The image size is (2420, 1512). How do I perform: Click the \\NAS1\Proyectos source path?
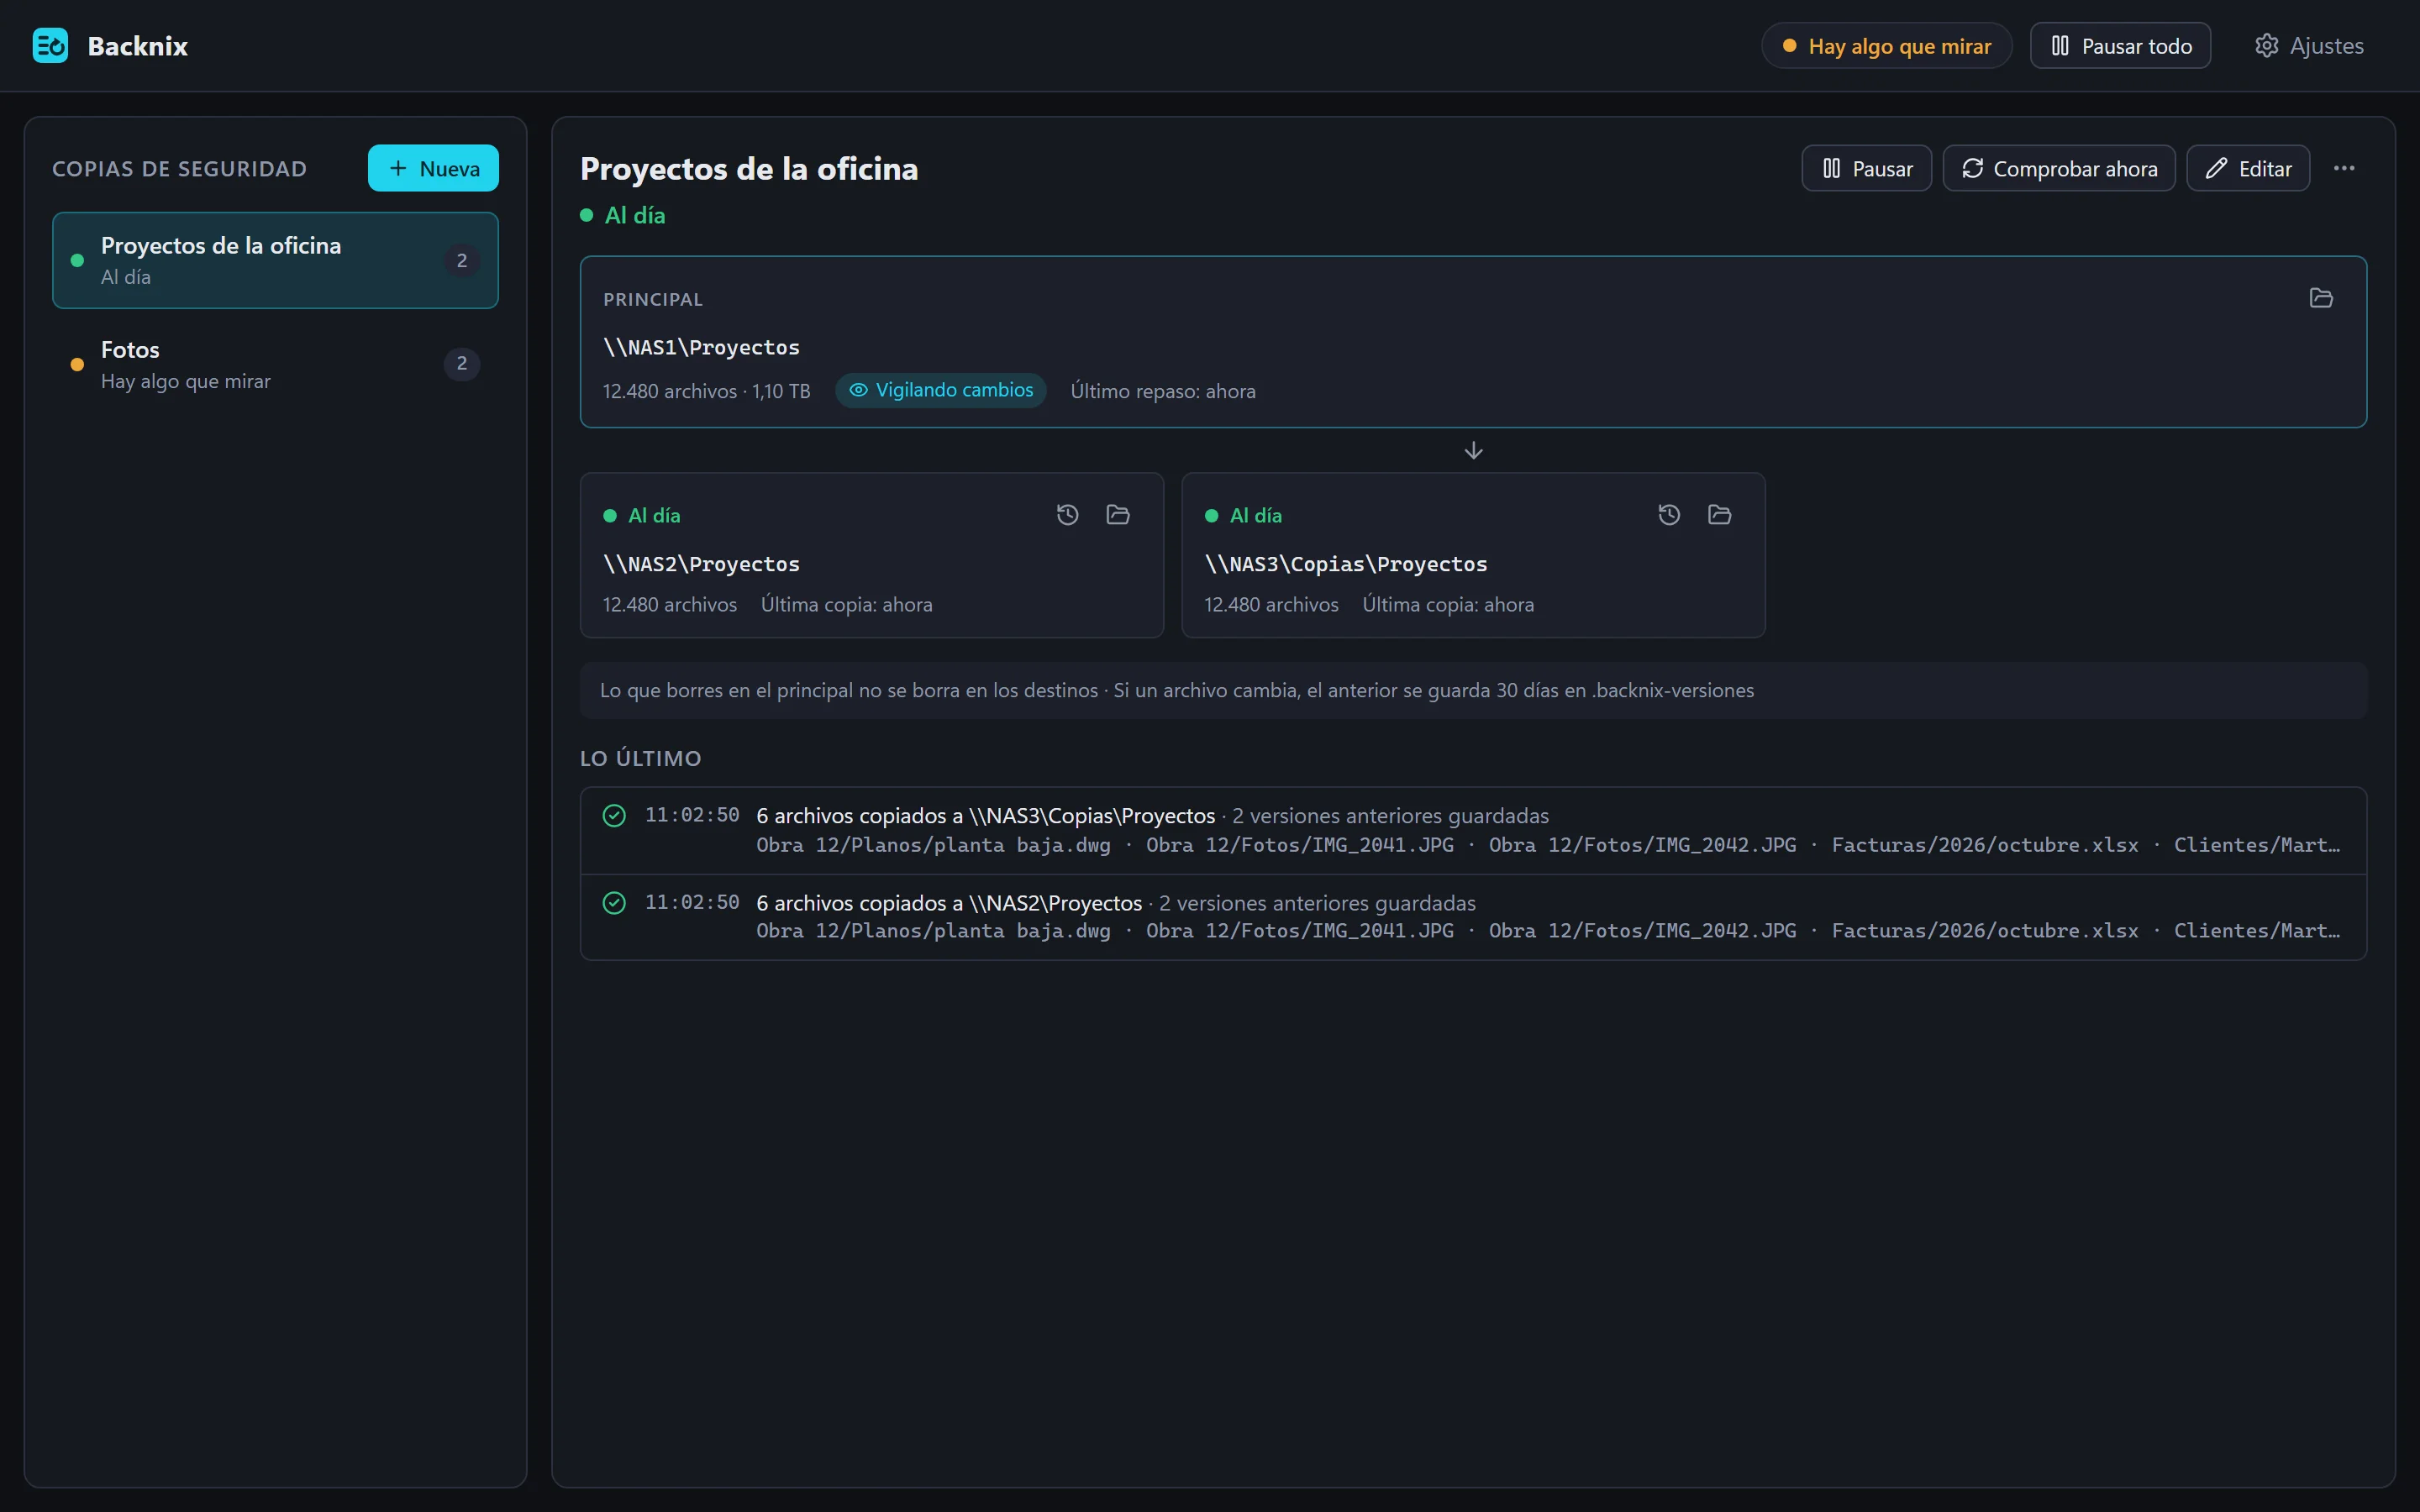click(701, 347)
